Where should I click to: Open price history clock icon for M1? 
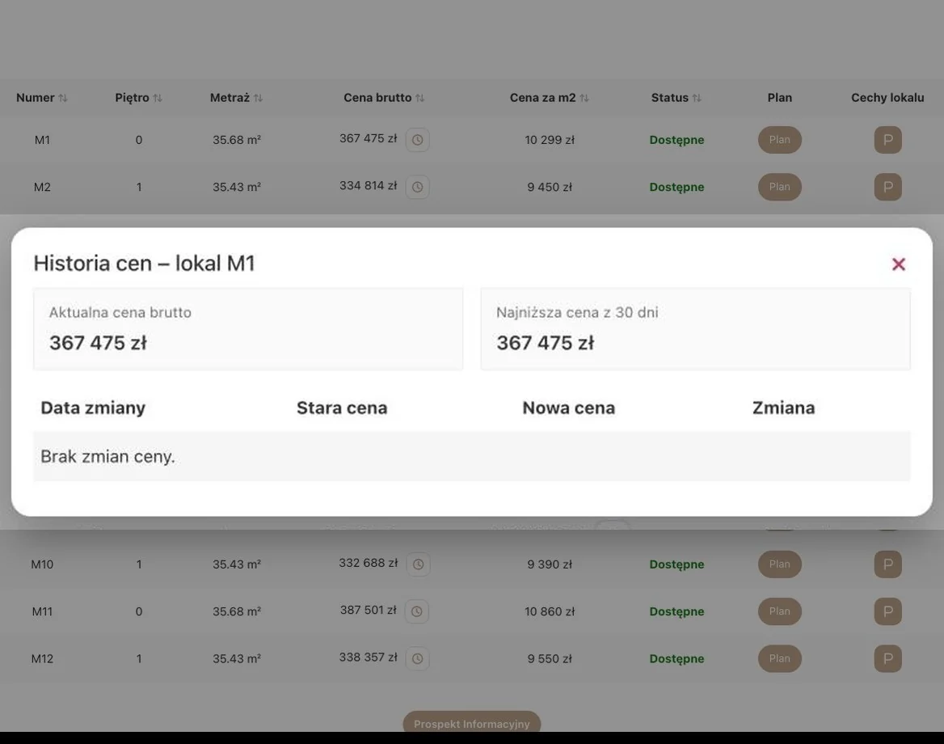pos(417,140)
